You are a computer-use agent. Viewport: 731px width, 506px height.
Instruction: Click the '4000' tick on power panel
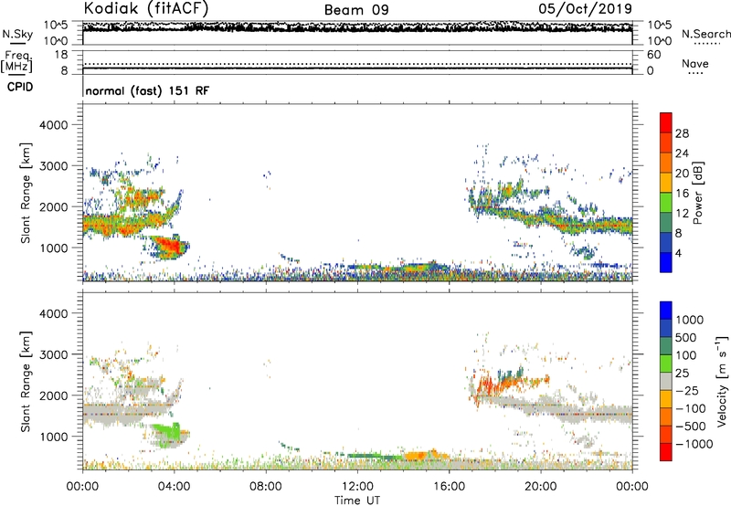pos(53,125)
